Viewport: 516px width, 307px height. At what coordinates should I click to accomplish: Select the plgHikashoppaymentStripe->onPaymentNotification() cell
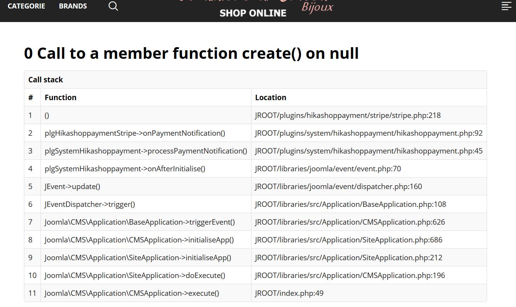coord(135,133)
